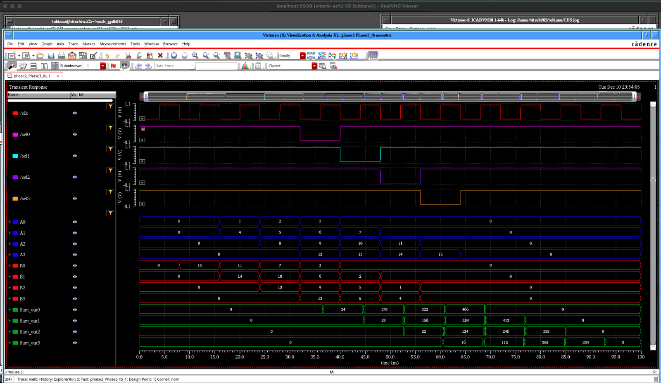Switch to horizontal split subwindow layout
This screenshot has width=661, height=383.
pos(33,66)
